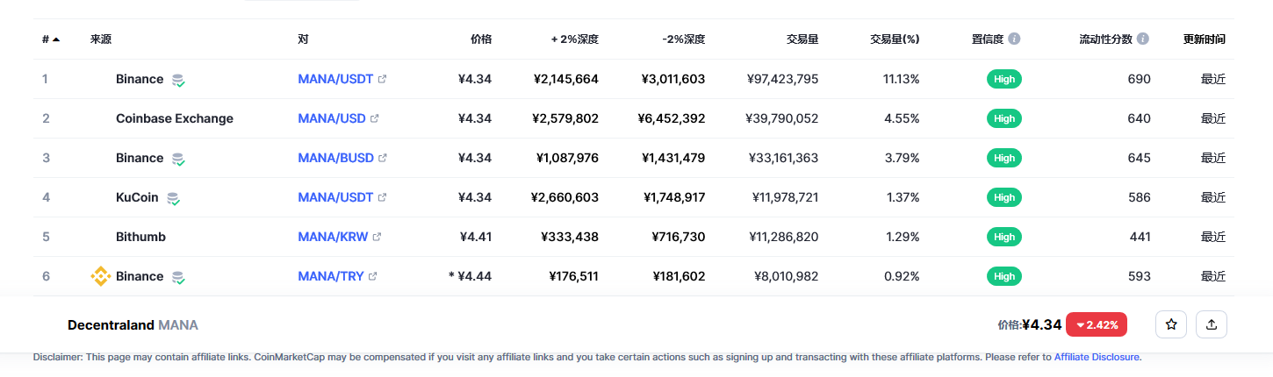Open Affiliate Disclosure link
Viewport: 1273px width, 377px height.
(1097, 357)
